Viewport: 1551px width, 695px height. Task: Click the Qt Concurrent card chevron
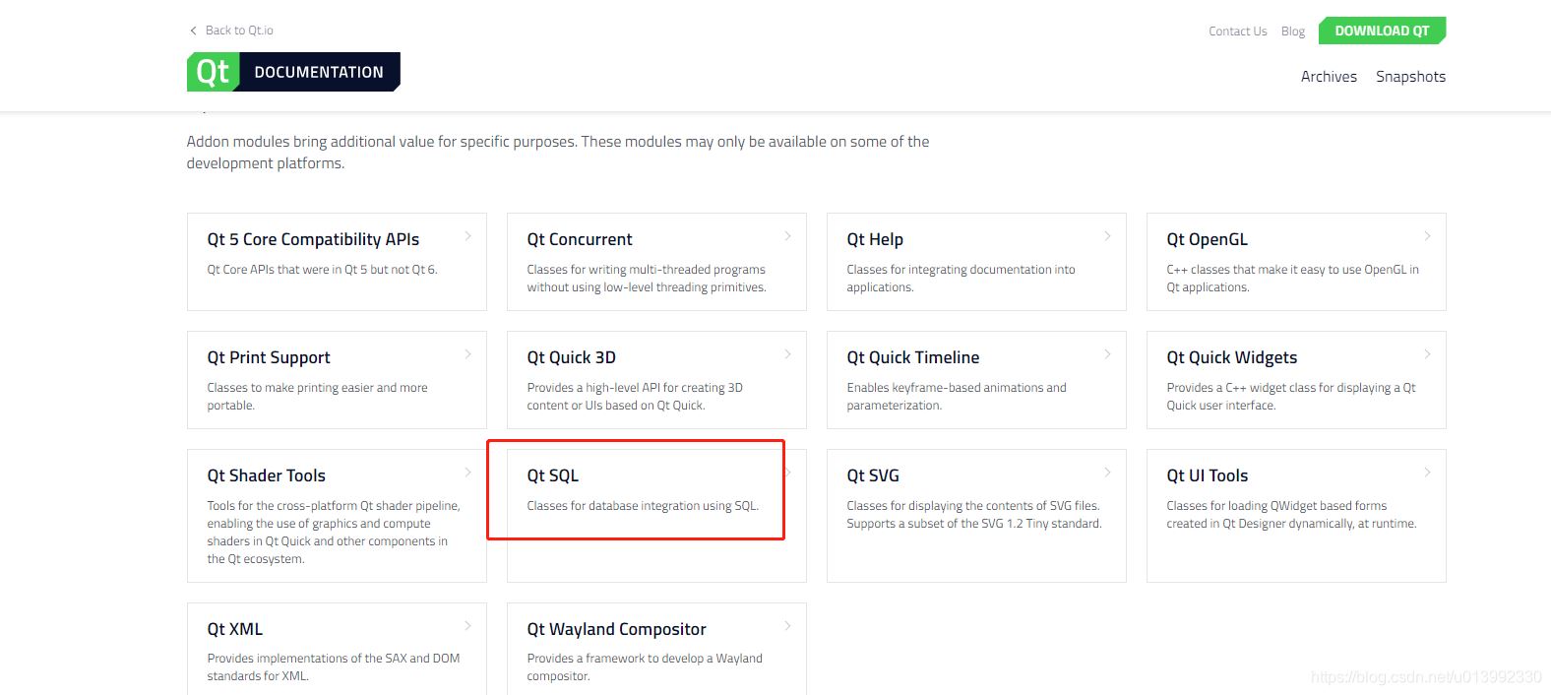787,236
